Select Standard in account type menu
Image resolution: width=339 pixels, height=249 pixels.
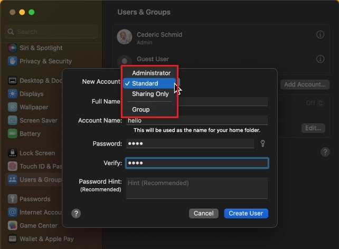click(145, 83)
